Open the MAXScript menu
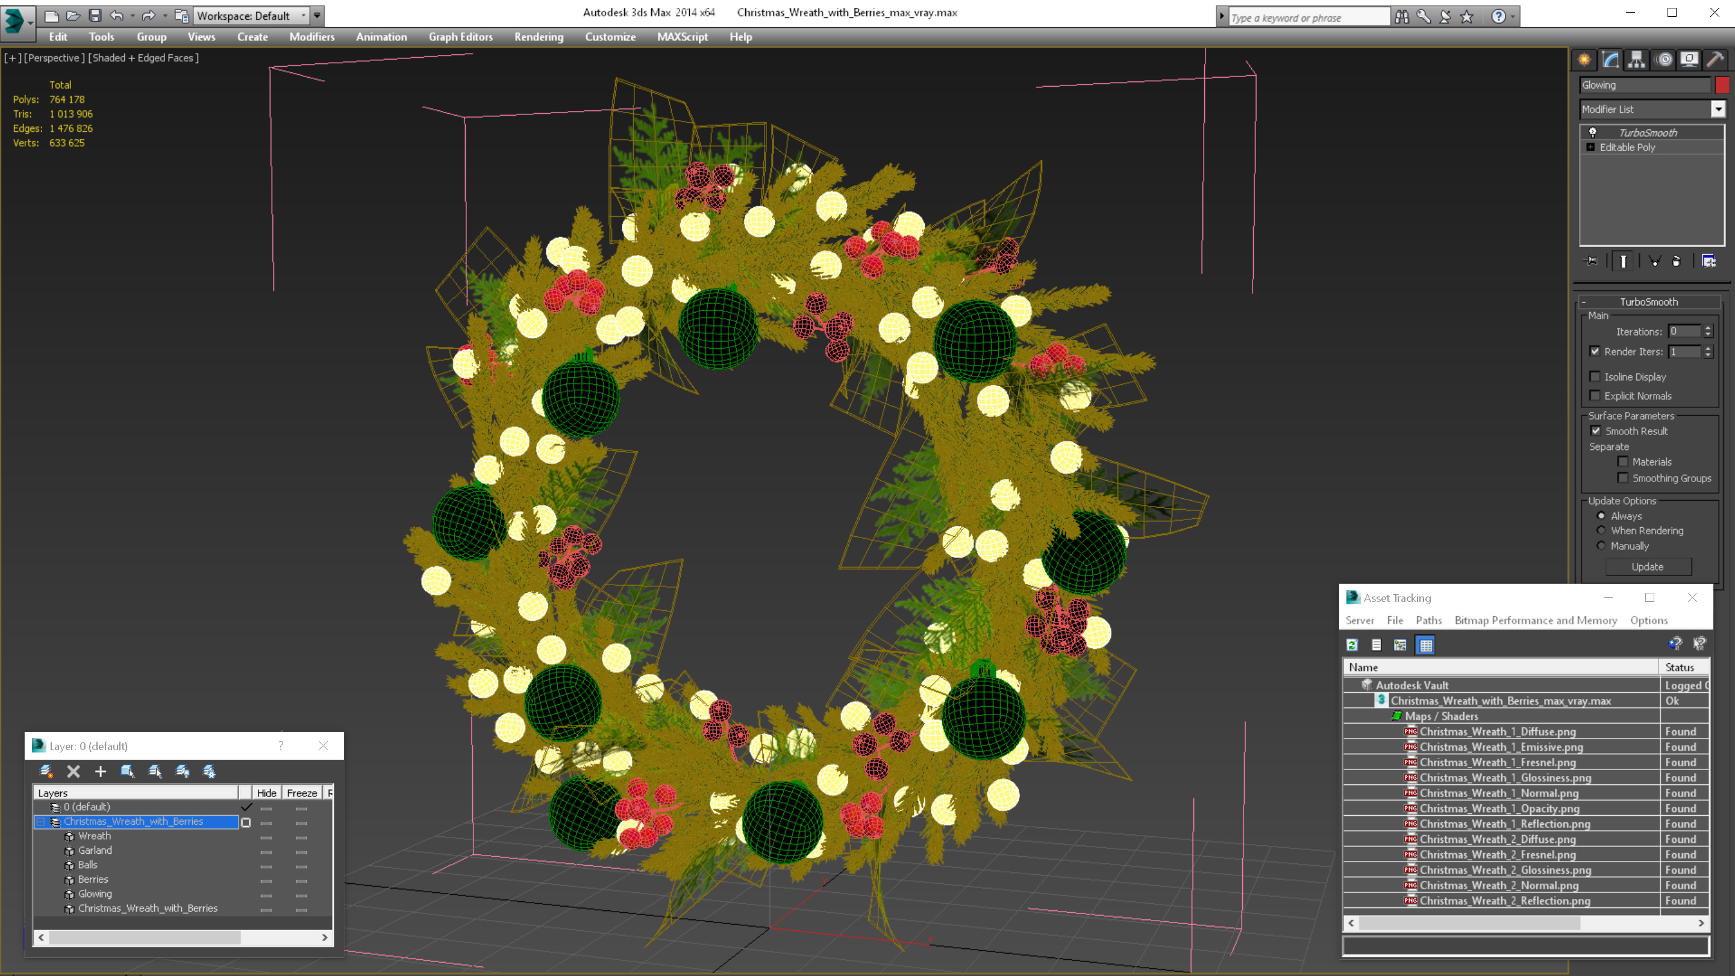 click(683, 37)
